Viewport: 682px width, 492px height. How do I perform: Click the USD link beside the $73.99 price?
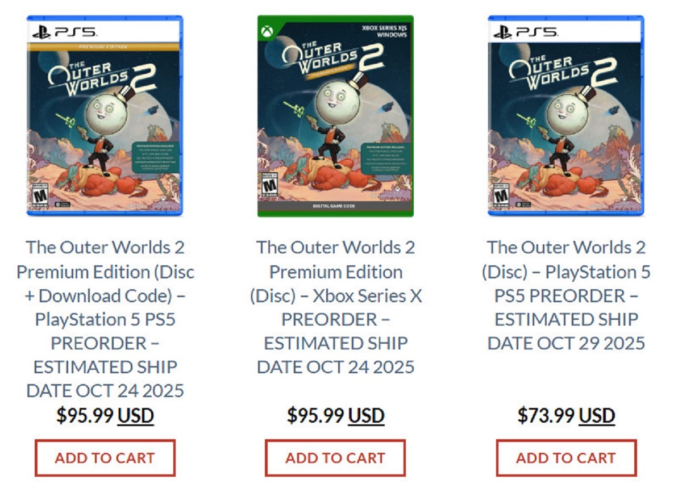(597, 416)
